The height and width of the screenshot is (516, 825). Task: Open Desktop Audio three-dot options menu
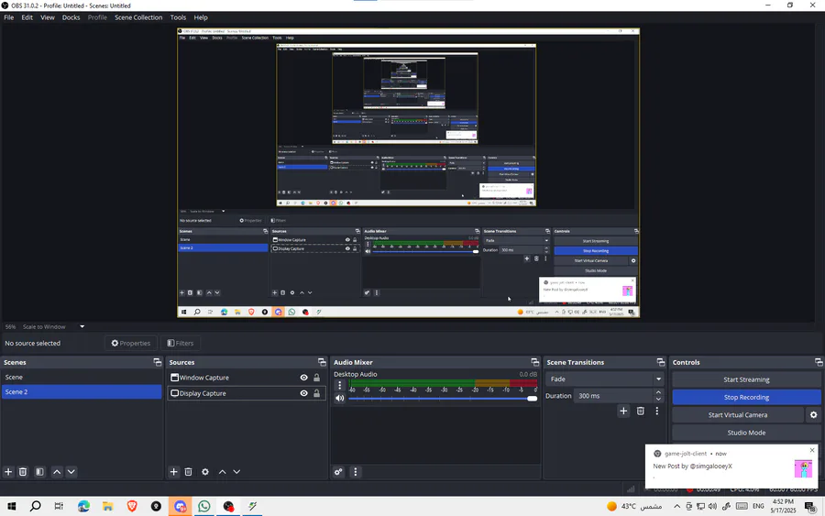[339, 386]
